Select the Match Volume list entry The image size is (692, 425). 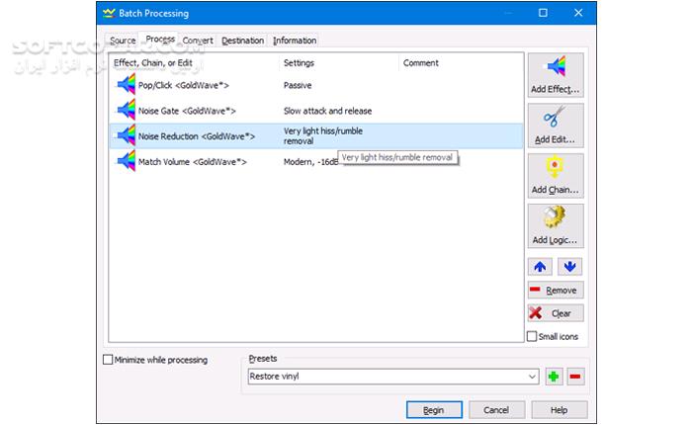(x=192, y=161)
